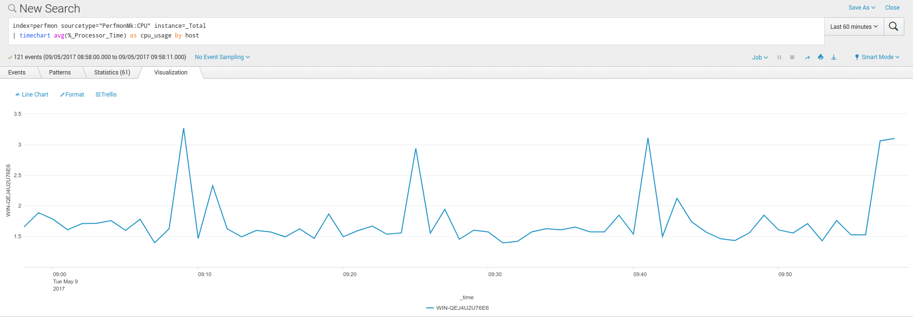Open the Job dropdown menu
Screen dimensions: 913x317
(760, 57)
